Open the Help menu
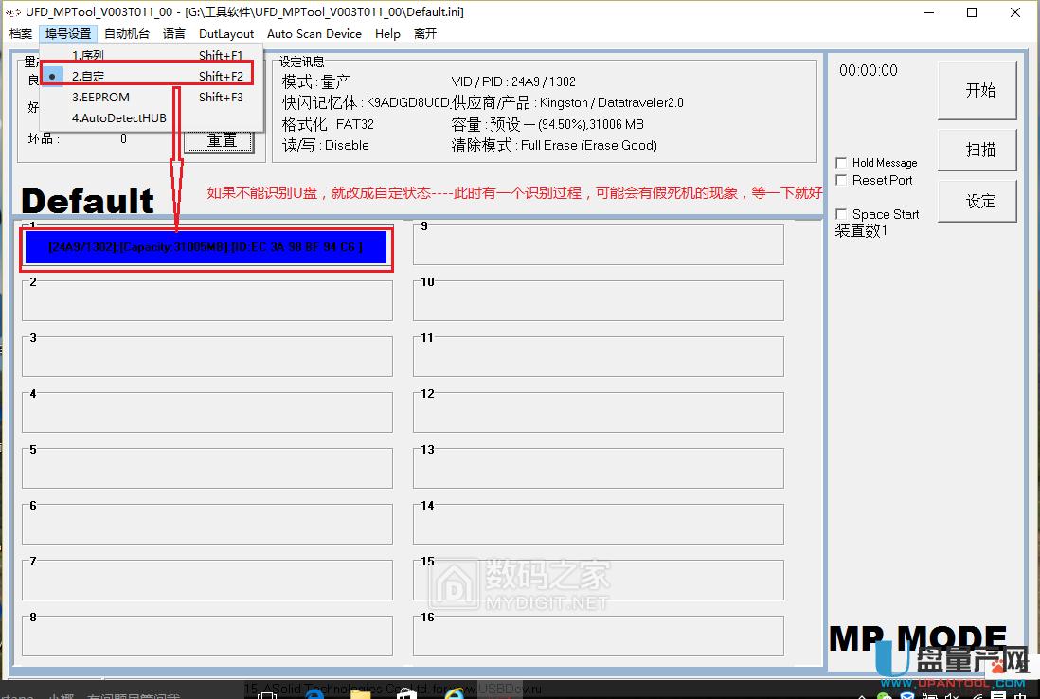The width and height of the screenshot is (1040, 699). 387,33
